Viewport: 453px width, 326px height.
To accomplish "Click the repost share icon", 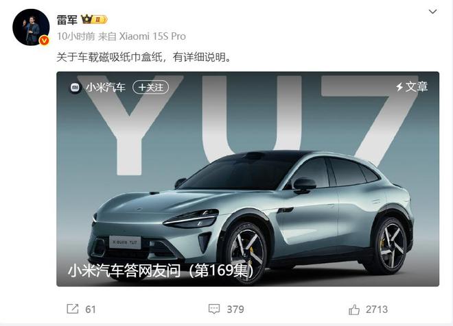I will tap(73, 309).
